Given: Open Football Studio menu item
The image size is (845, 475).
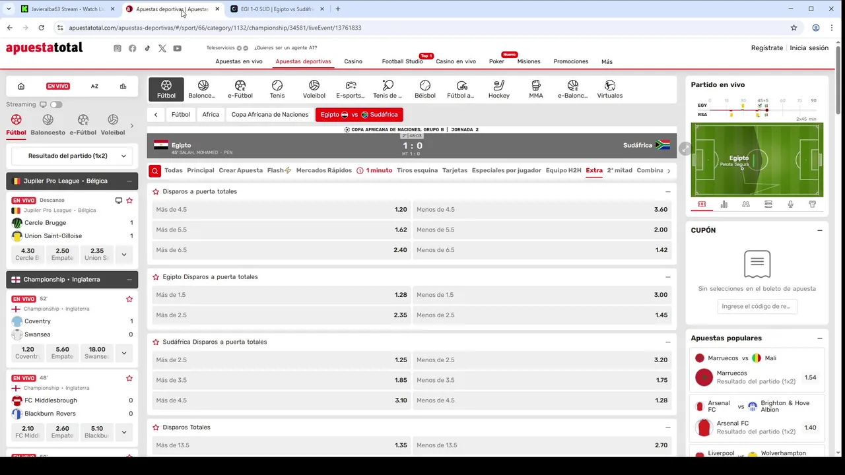Looking at the screenshot, I should [402, 61].
